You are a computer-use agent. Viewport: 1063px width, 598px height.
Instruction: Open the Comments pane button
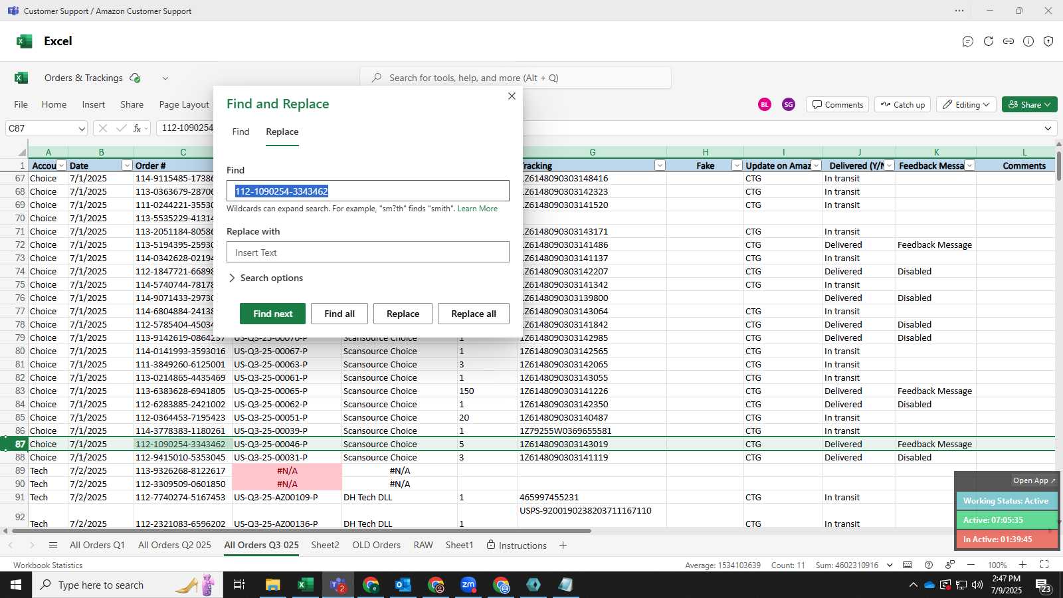838,104
